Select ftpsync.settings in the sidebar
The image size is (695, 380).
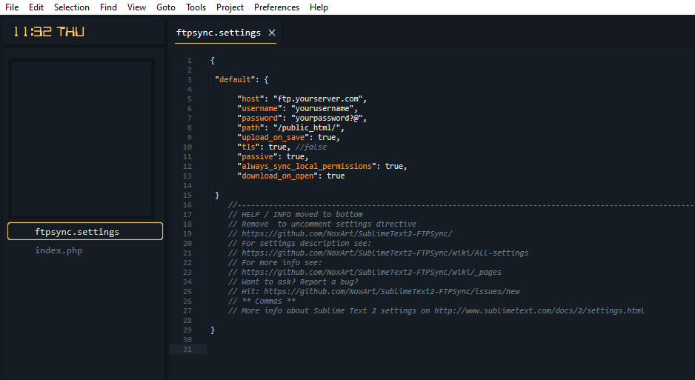85,232
